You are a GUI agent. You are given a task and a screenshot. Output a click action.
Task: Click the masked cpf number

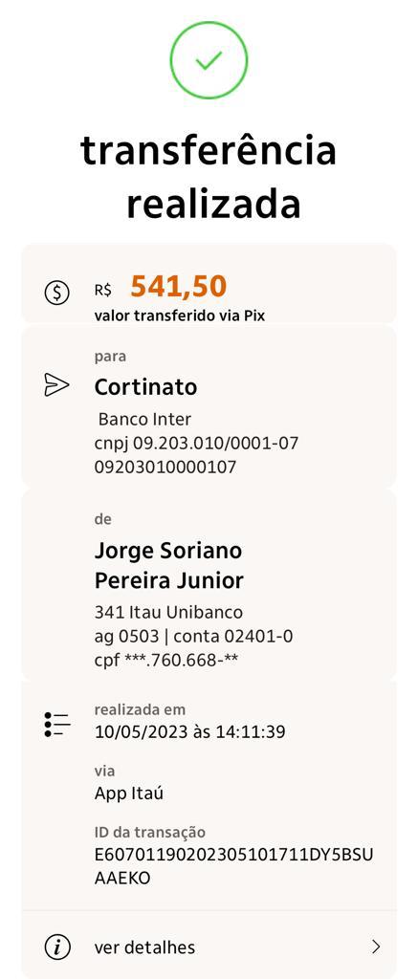(166, 660)
